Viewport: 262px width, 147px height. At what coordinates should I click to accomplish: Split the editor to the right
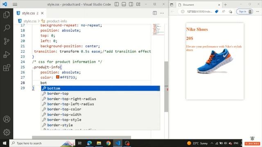point(155,13)
